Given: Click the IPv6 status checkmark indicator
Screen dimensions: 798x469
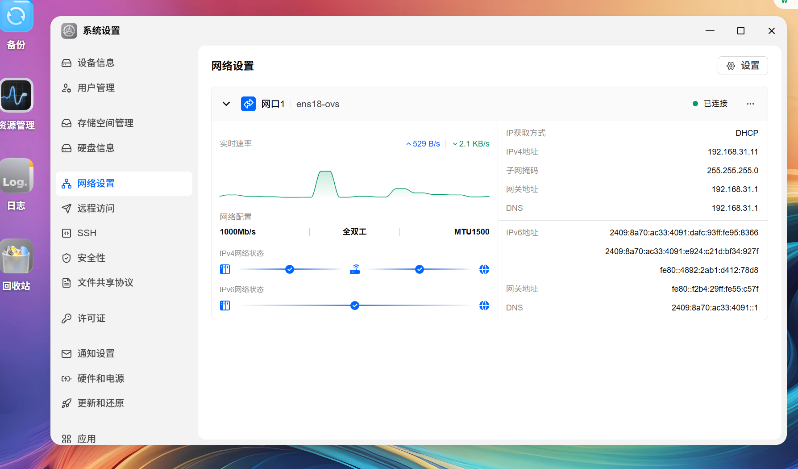Looking at the screenshot, I should [x=355, y=306].
